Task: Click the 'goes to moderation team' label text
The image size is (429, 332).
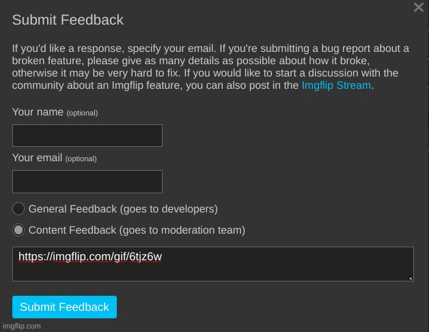Action: 182,230
